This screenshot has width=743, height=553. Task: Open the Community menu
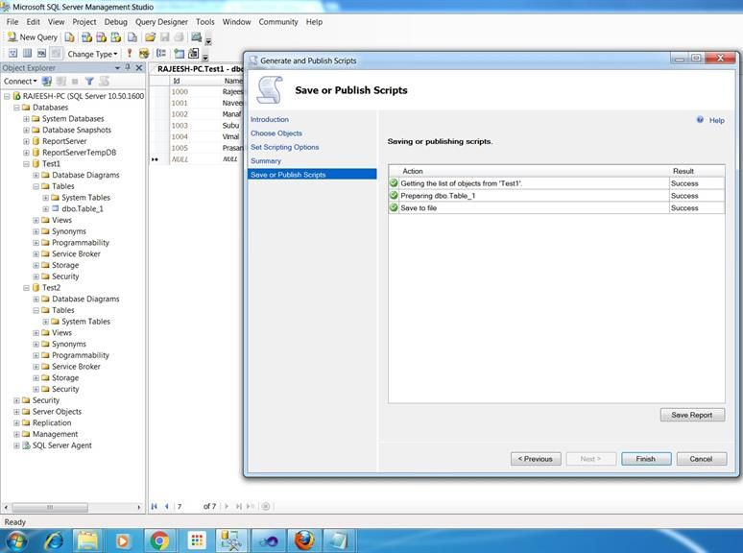(x=278, y=22)
